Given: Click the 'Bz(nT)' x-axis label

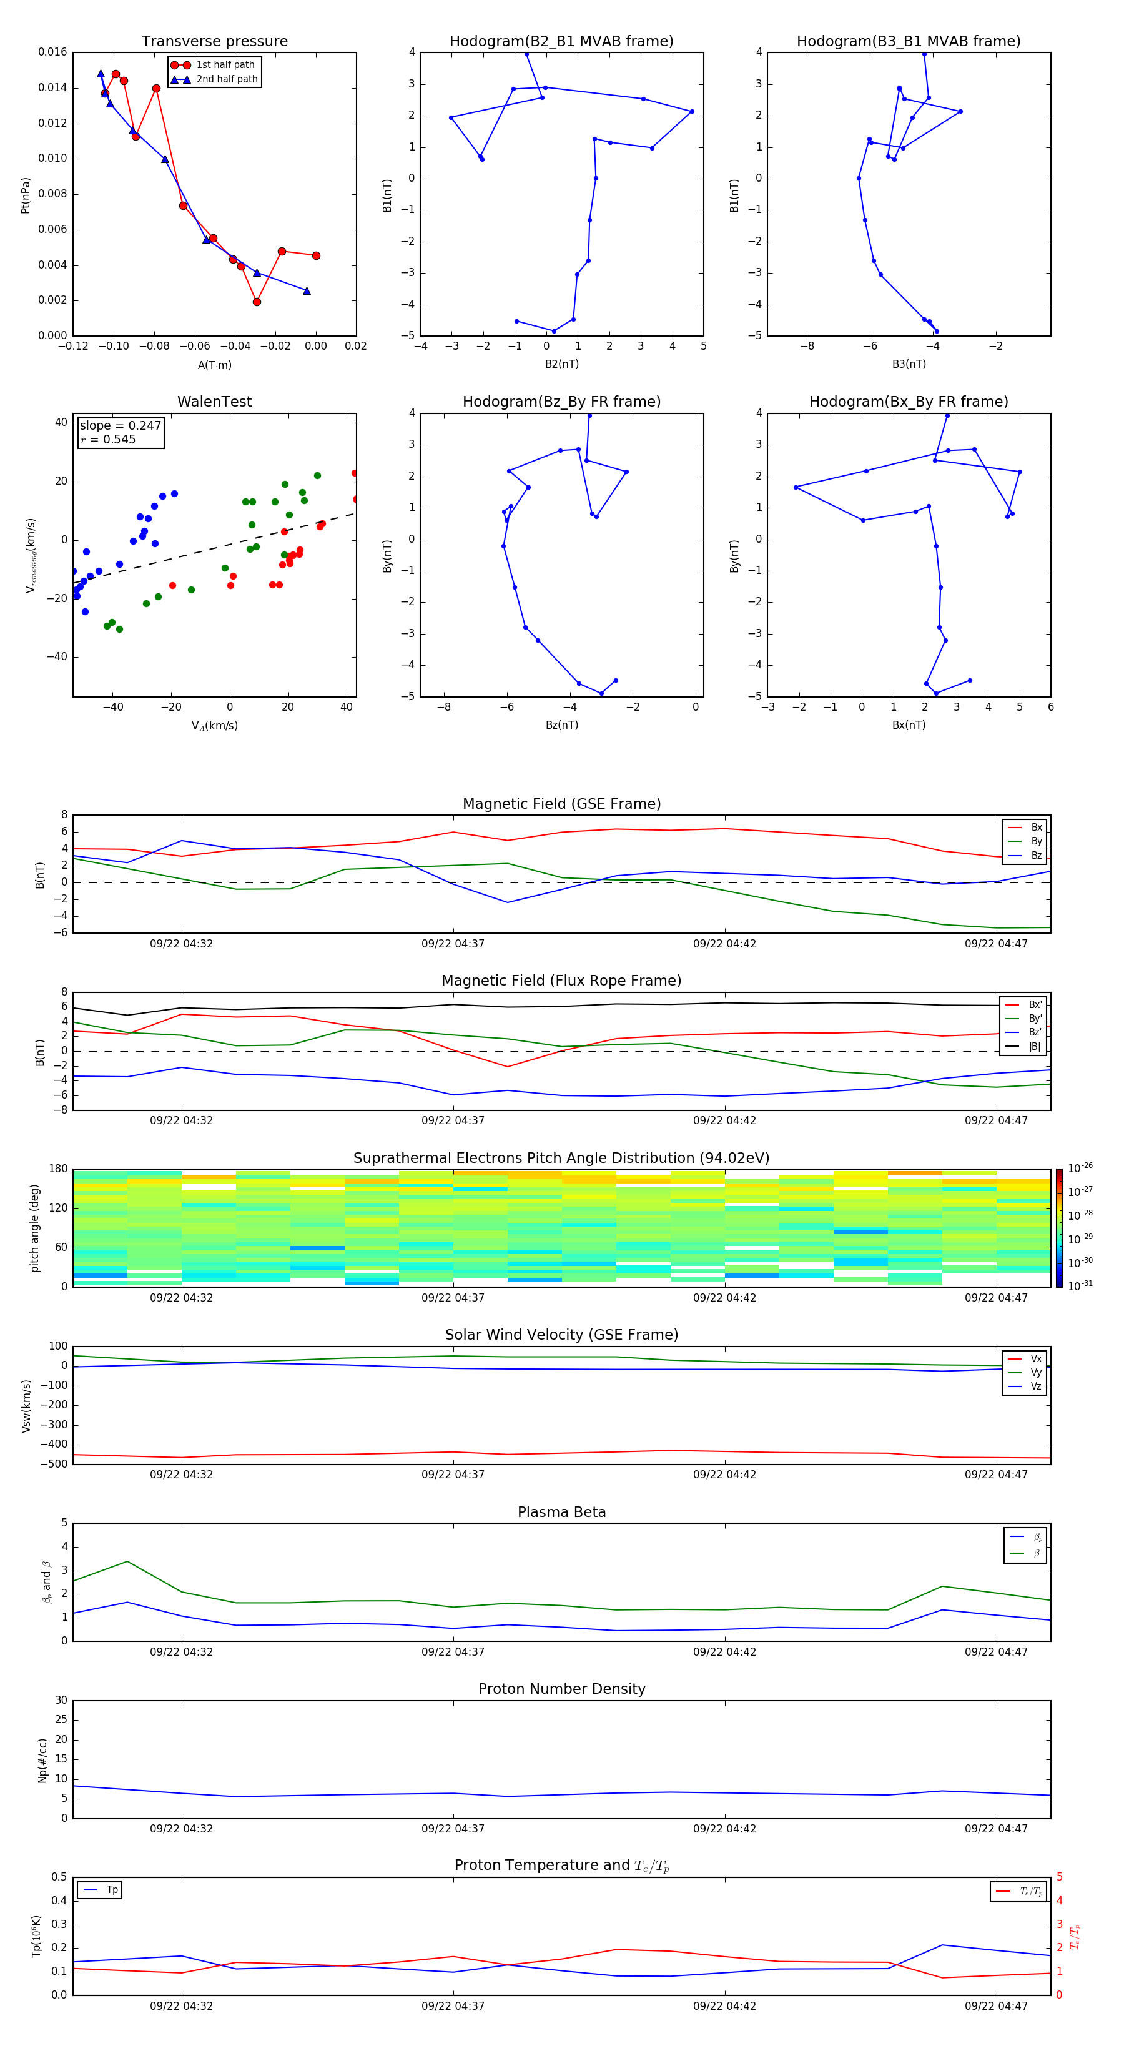Looking at the screenshot, I should (561, 725).
